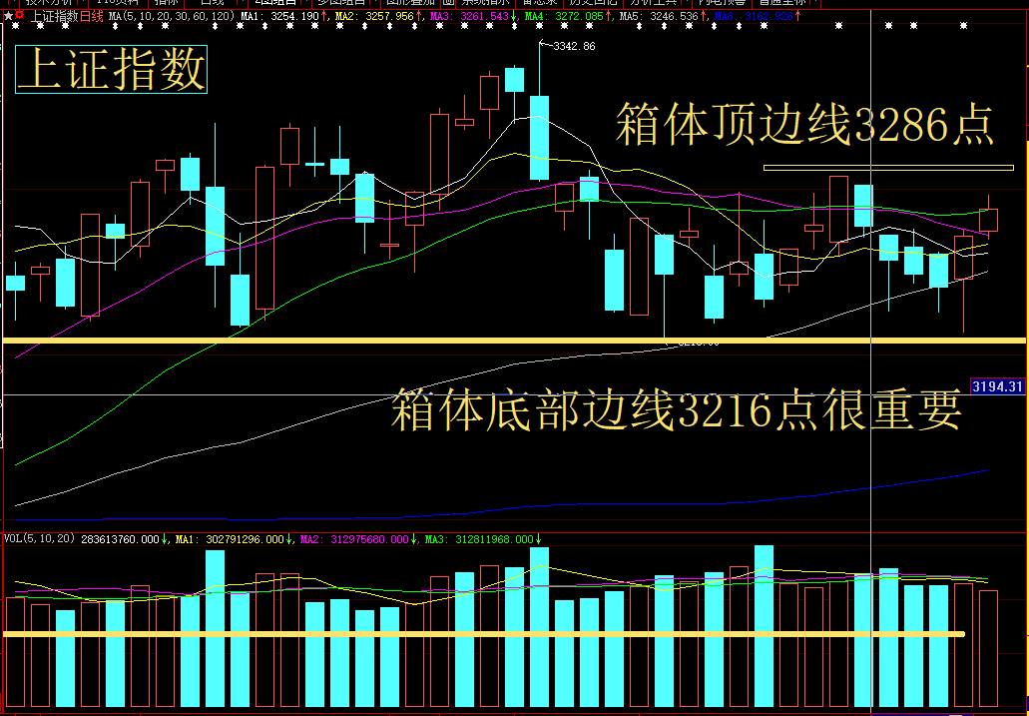Open the MA(5,10,20,30,60,120) indicator parameters
1029x716 pixels.
[x=172, y=16]
